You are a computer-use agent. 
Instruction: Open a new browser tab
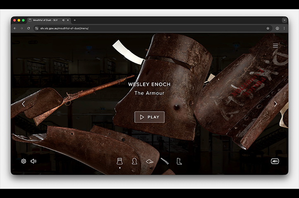[74, 20]
